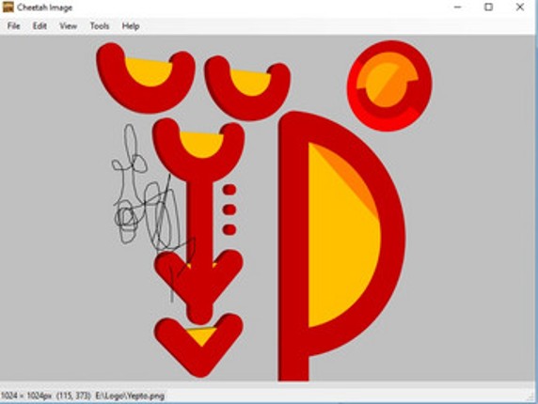Open the Edit menu
This screenshot has width=538, height=404.
40,26
